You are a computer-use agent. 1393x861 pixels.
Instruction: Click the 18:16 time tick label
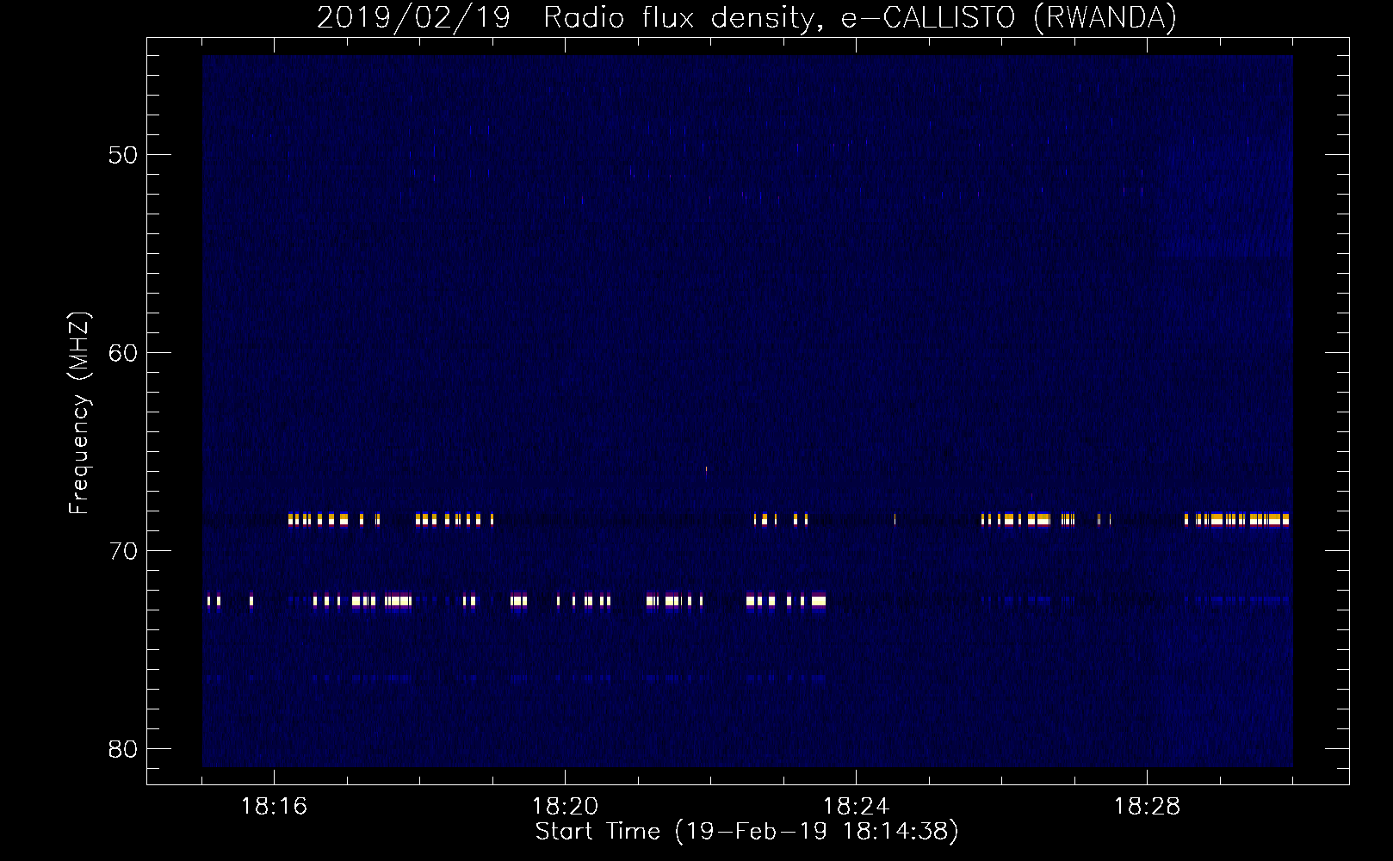click(x=274, y=807)
